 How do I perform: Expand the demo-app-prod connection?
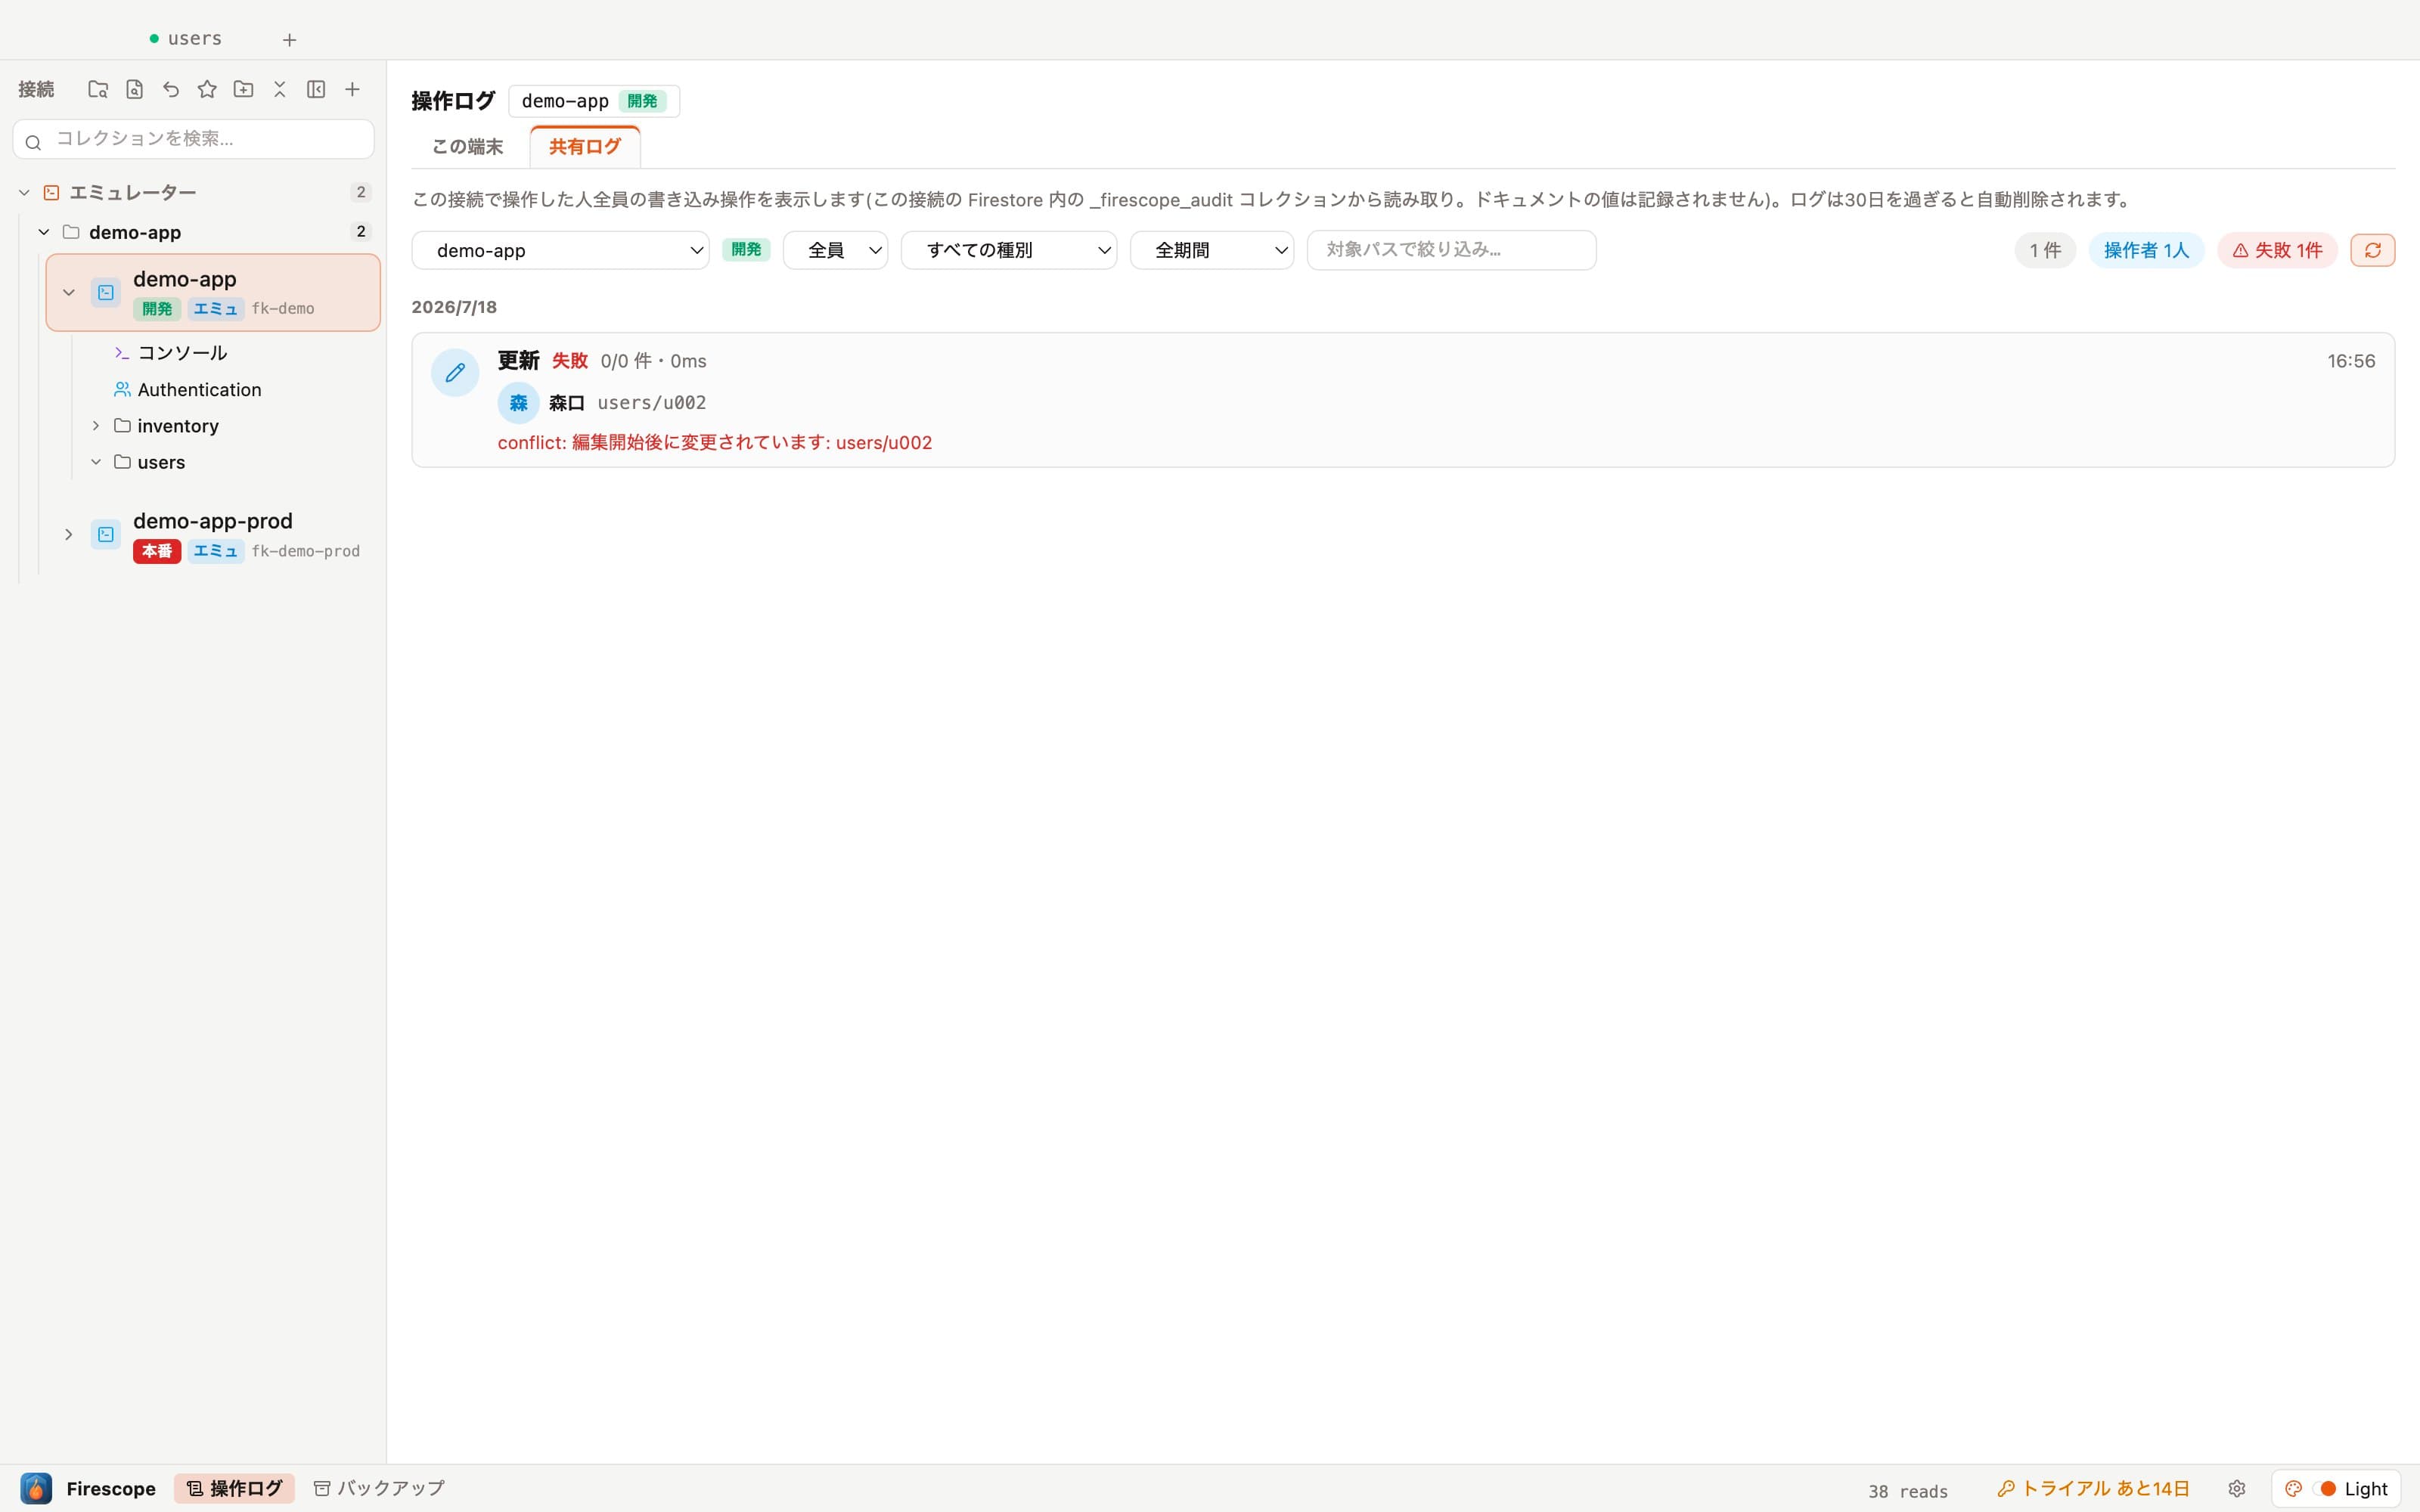click(69, 534)
